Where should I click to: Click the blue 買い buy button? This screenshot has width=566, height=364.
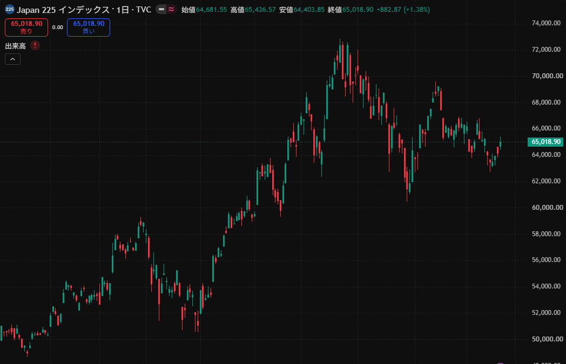coord(89,28)
